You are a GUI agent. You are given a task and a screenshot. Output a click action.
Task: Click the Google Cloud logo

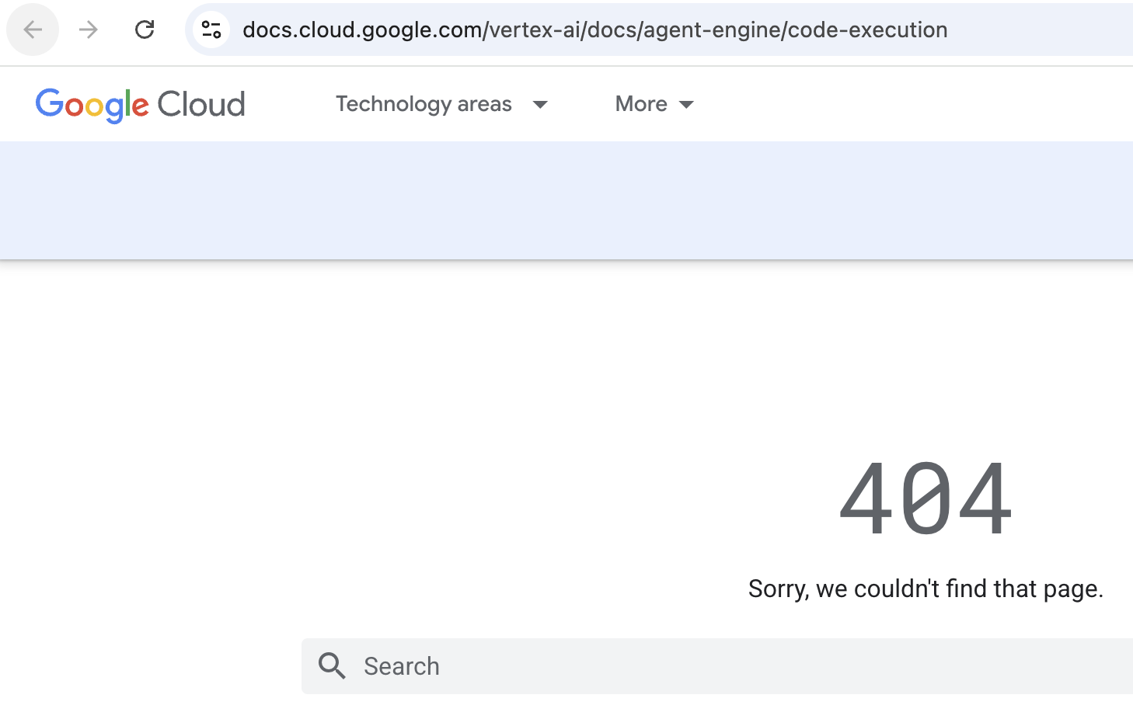click(141, 105)
